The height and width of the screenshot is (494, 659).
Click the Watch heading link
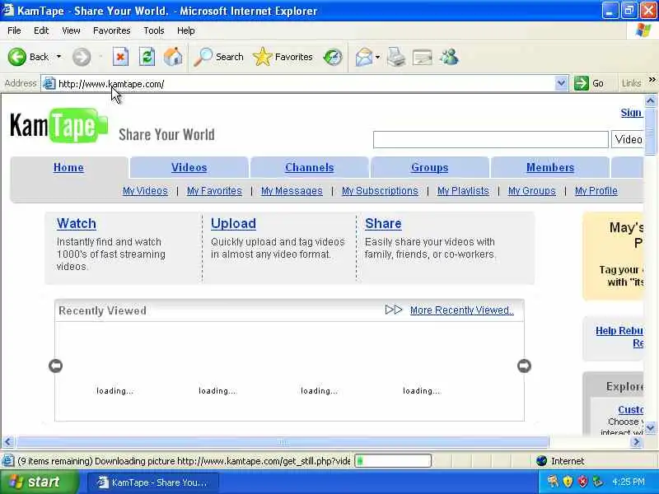pyautogui.click(x=77, y=223)
